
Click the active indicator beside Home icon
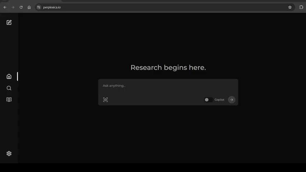pyautogui.click(x=17, y=76)
